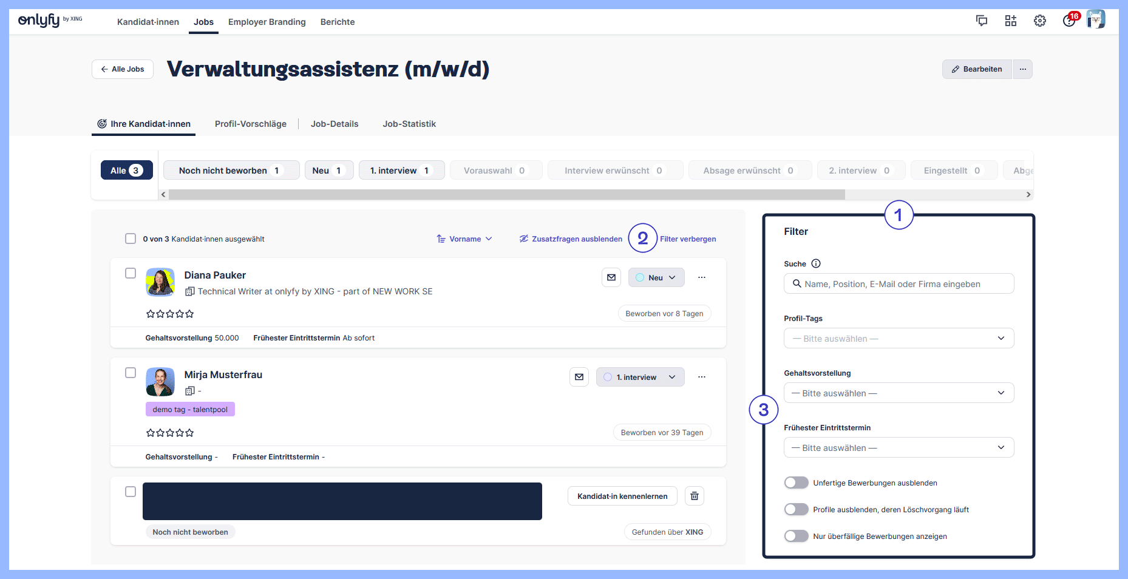Click the info icon next to Suche

[816, 263]
